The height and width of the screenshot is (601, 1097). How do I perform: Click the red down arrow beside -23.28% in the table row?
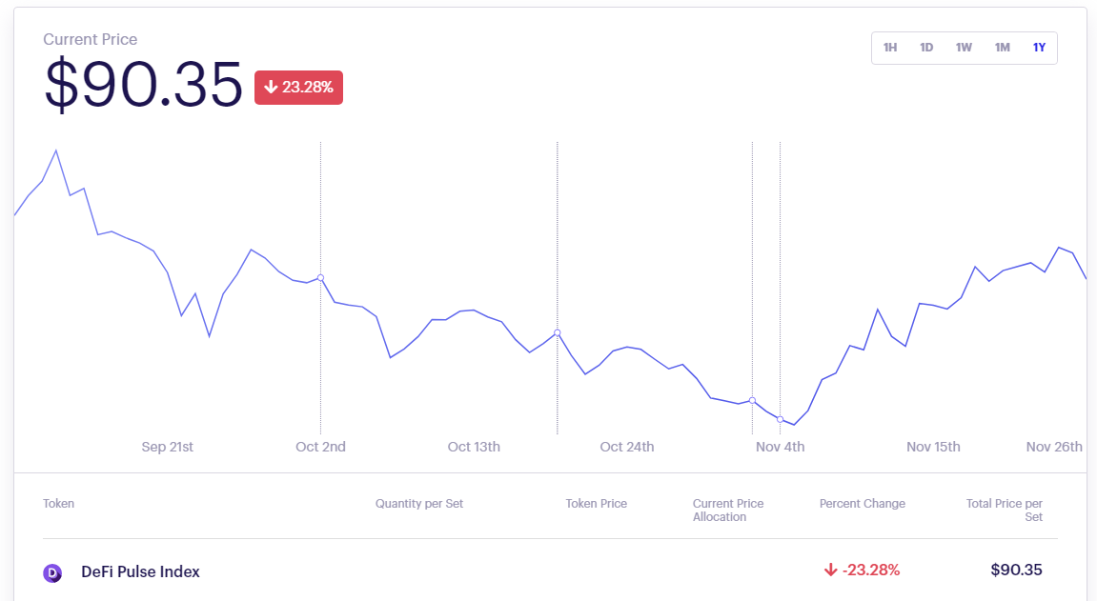coord(830,571)
